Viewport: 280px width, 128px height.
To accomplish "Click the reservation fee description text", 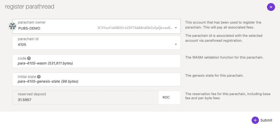I will pyautogui.click(x=228, y=96).
